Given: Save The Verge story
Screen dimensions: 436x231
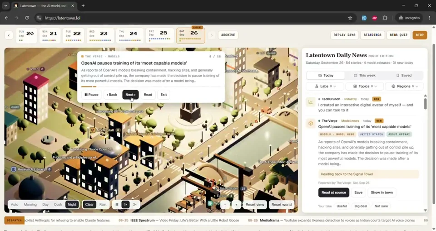Looking at the screenshot, I should 358,192.
